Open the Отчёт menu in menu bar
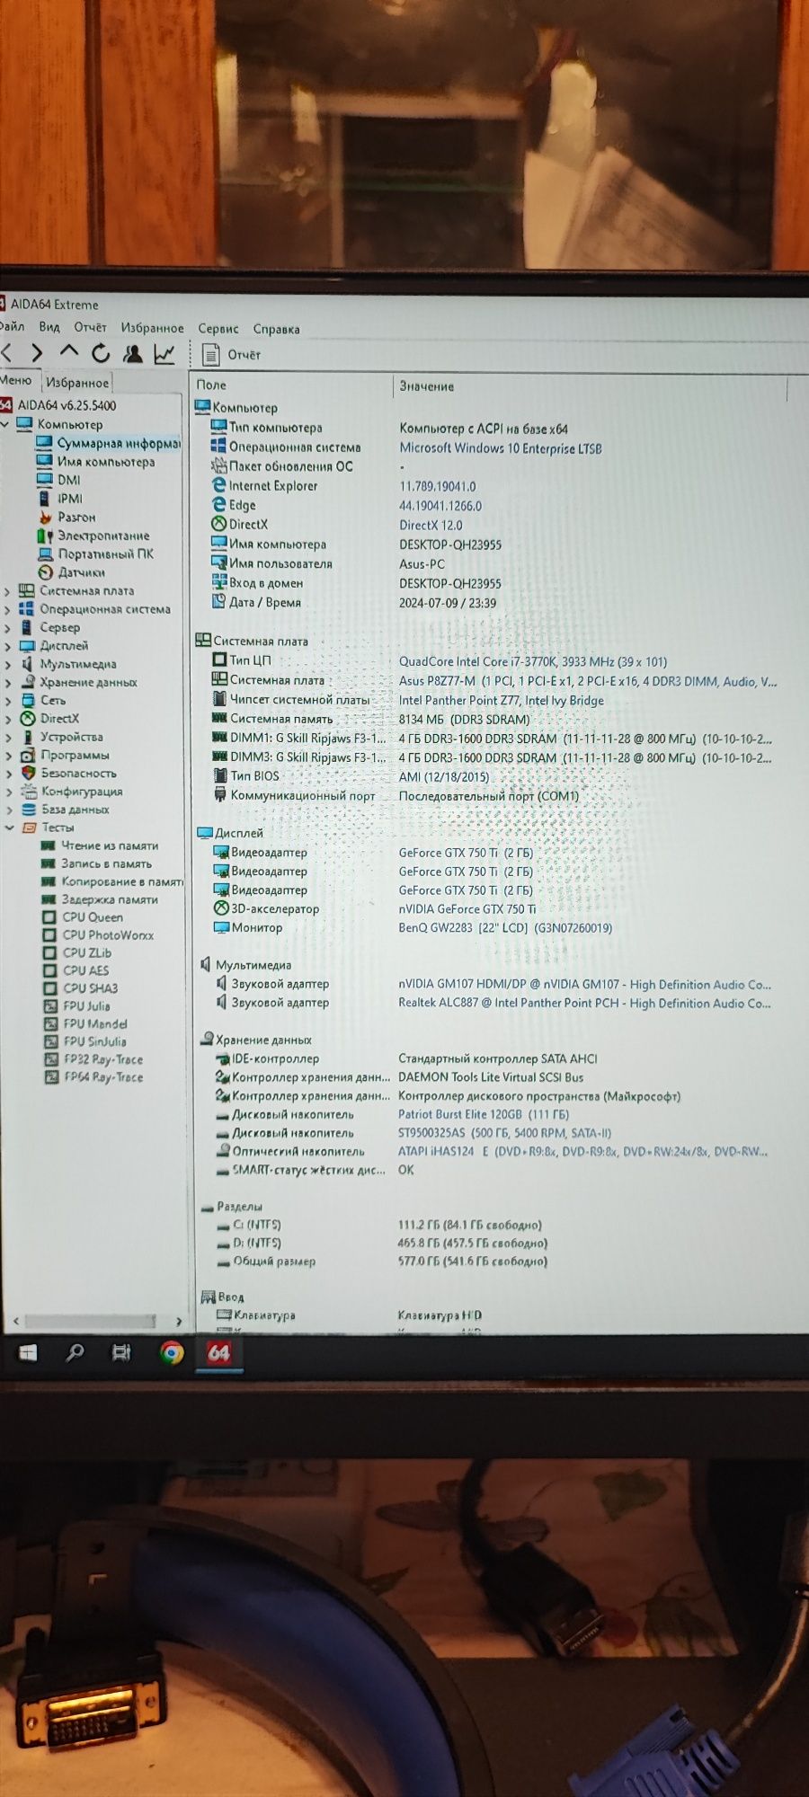This screenshot has width=809, height=1797. pyautogui.click(x=90, y=328)
